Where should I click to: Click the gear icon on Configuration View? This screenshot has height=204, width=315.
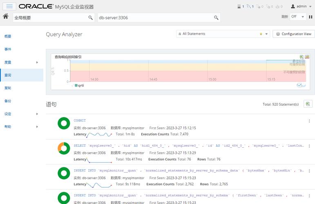(x=278, y=34)
